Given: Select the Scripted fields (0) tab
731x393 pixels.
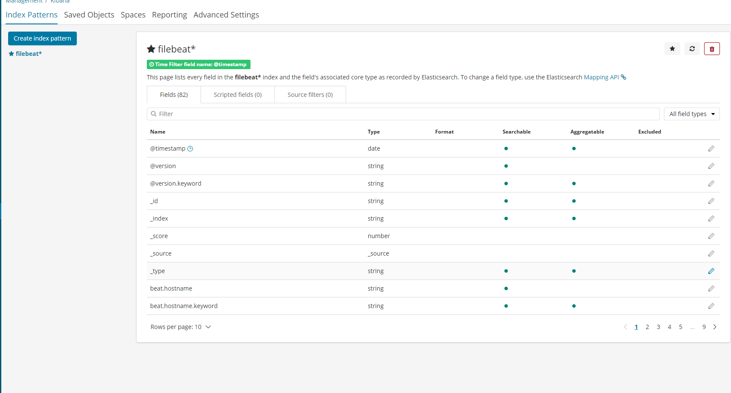Looking at the screenshot, I should (x=238, y=95).
